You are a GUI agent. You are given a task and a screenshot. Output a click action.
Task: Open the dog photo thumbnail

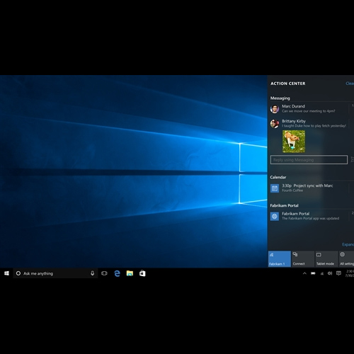(294, 142)
